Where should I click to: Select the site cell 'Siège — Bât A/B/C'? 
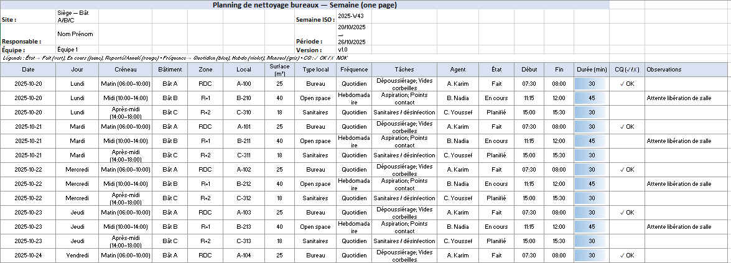point(76,16)
